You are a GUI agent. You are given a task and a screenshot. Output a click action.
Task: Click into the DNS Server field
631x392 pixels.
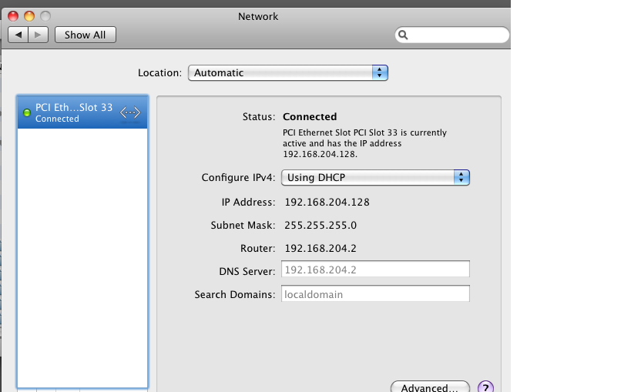tap(374, 270)
